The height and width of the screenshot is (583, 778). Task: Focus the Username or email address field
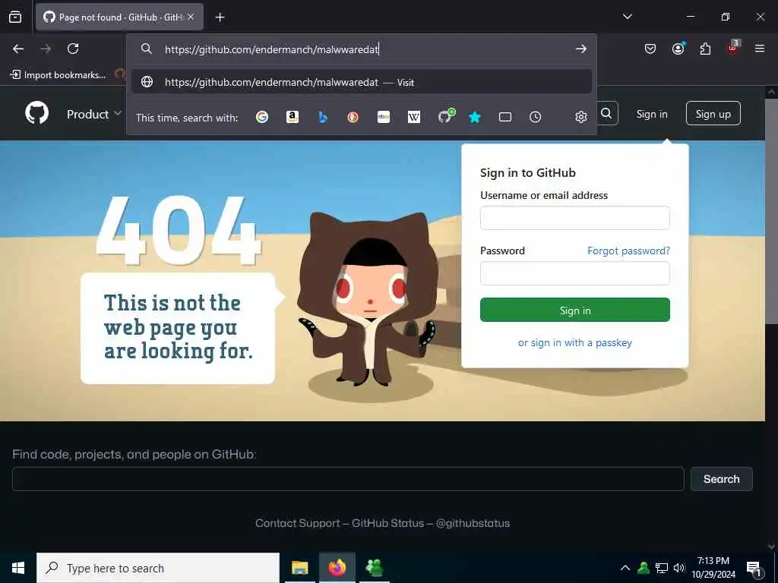point(575,218)
